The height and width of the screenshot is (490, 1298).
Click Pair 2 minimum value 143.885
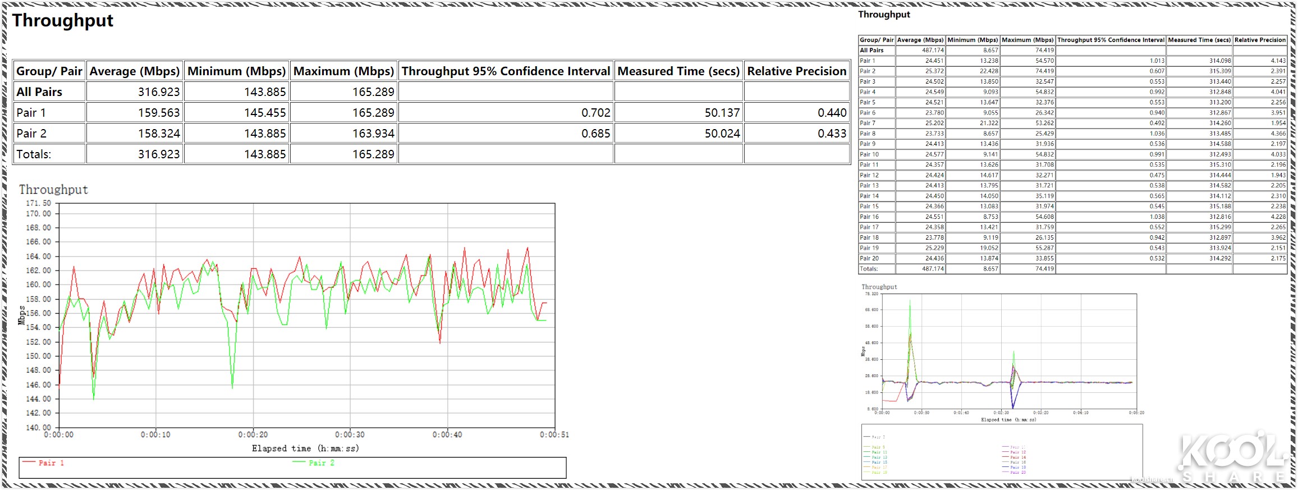[265, 134]
